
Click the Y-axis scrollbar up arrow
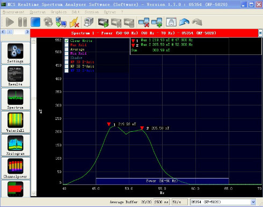pos(34,41)
